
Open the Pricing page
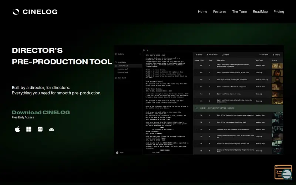(x=279, y=11)
